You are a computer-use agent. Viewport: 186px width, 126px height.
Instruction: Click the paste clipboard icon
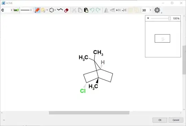tap(86, 10)
